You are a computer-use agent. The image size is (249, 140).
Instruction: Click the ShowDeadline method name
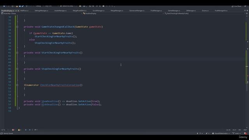coord(50,101)
